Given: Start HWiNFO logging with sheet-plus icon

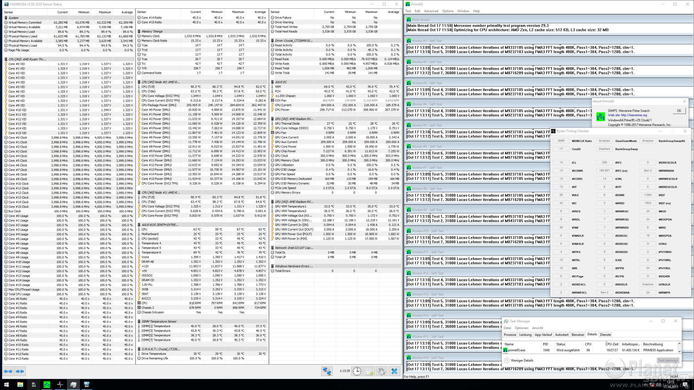Looking at the screenshot, I should coord(370,371).
